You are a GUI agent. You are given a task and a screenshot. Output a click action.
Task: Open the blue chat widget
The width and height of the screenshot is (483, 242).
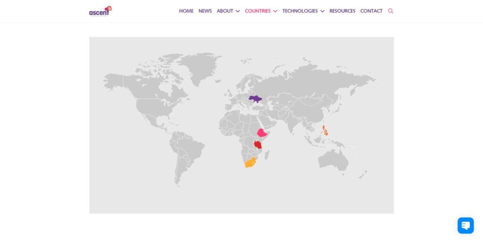pyautogui.click(x=466, y=226)
